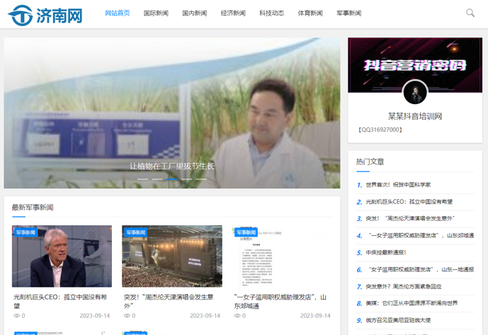Click the 济南网 site logo
488x335 pixels.
(x=45, y=14)
